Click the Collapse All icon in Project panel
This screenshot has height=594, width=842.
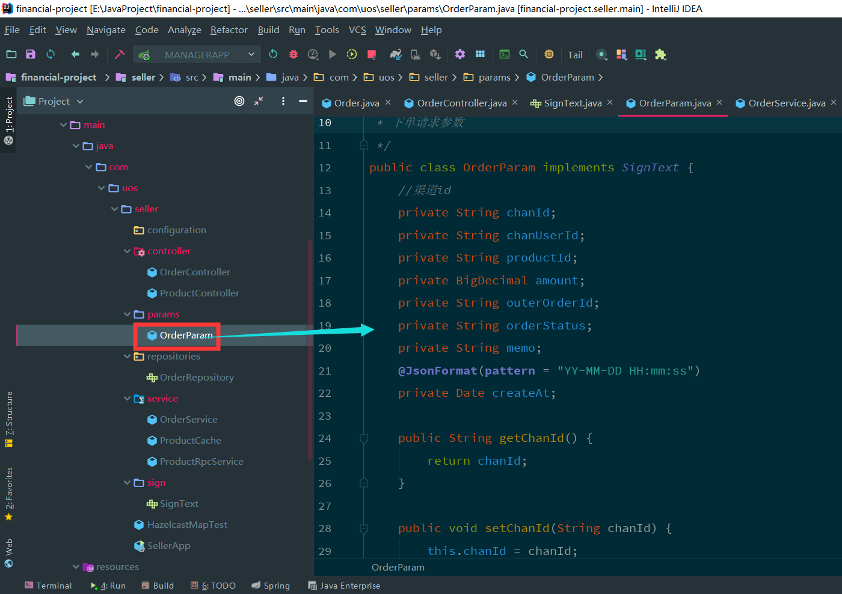259,101
